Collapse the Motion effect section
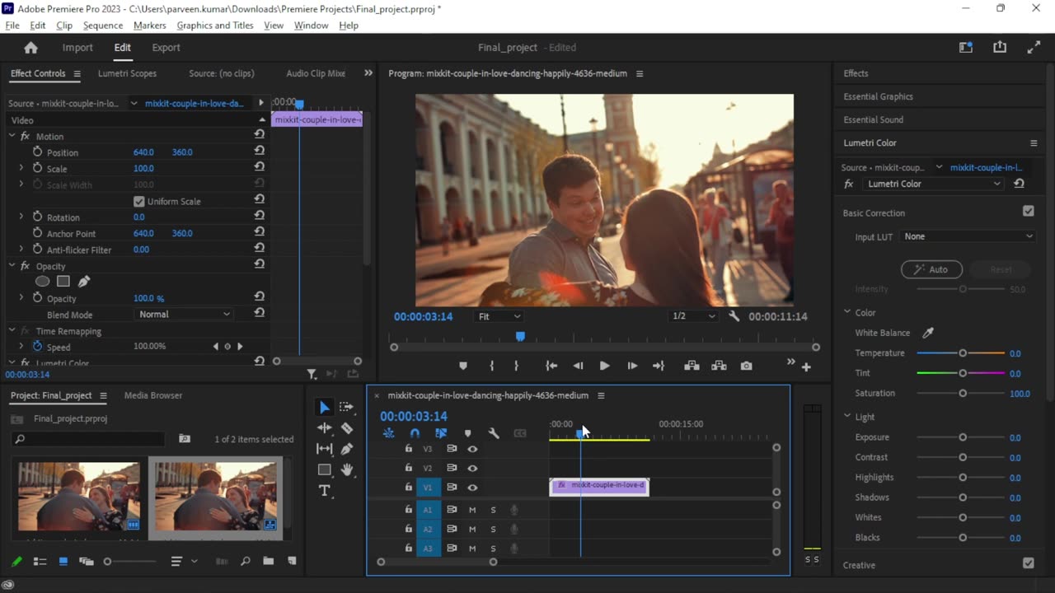This screenshot has height=593, width=1055. click(12, 137)
